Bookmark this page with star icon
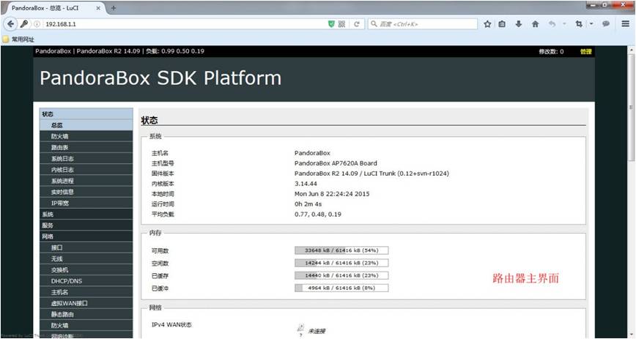Image resolution: width=636 pixels, height=339 pixels. tap(487, 24)
